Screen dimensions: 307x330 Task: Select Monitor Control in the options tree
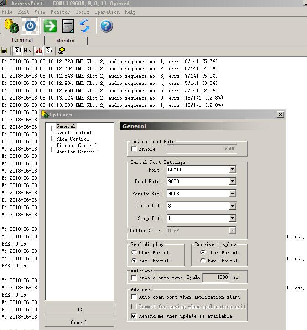pos(77,152)
